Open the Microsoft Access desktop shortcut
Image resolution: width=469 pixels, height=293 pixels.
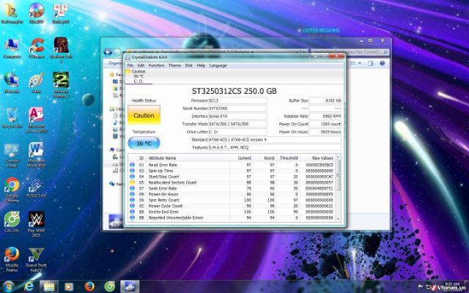point(37,120)
